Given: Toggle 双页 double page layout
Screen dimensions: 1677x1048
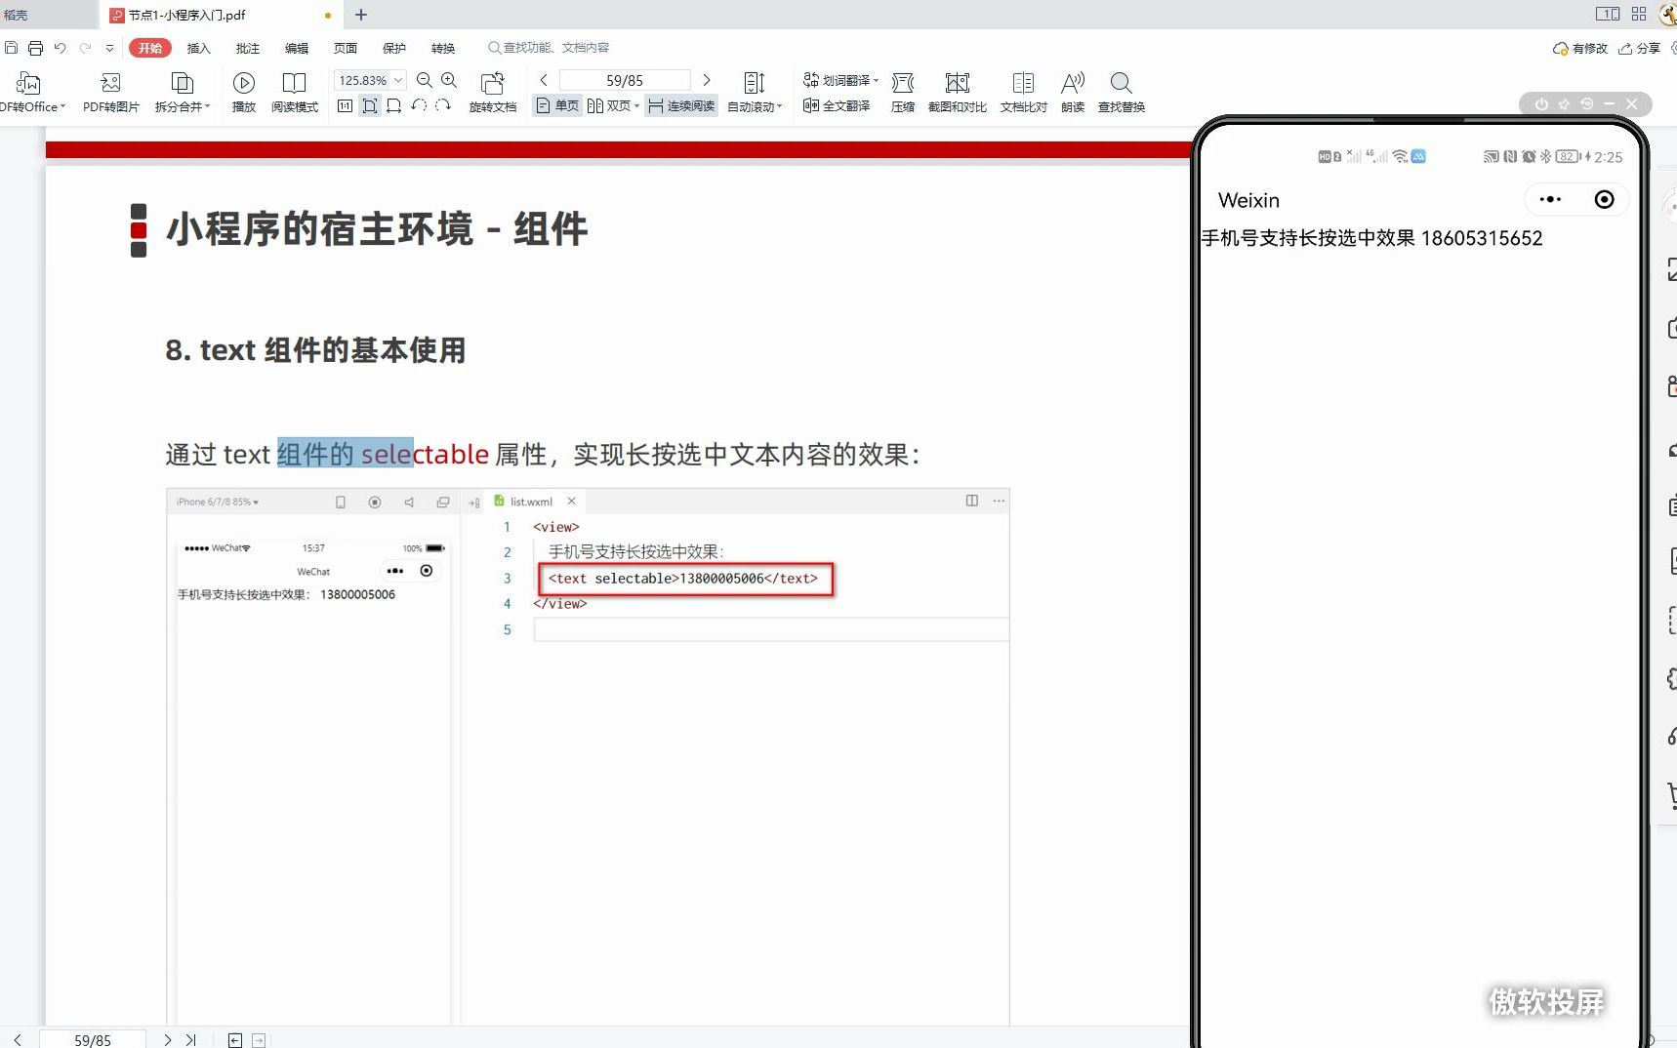Looking at the screenshot, I should pos(609,105).
